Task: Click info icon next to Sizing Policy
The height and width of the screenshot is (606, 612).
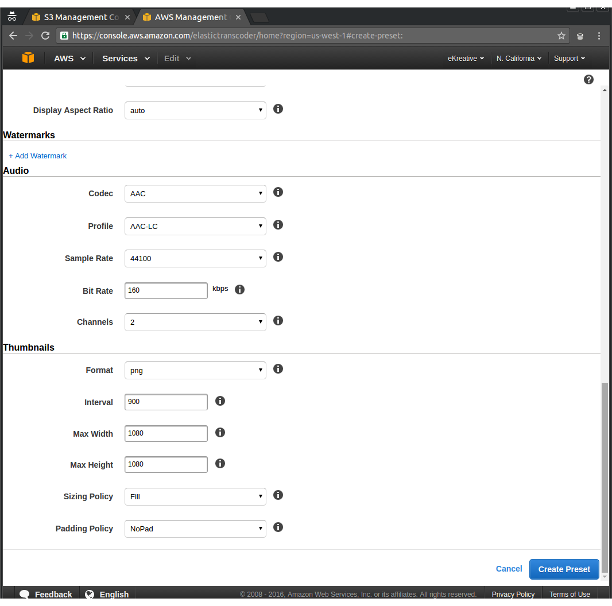Action: coord(278,495)
